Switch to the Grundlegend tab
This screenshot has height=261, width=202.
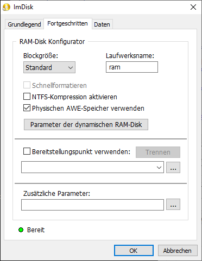tap(24, 24)
